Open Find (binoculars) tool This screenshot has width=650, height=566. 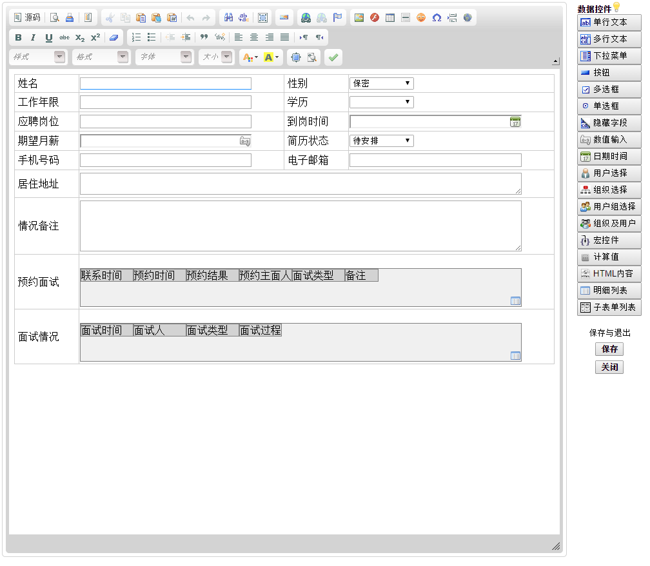click(228, 18)
